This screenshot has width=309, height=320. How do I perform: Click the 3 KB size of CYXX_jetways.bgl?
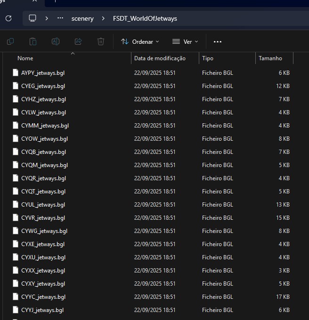(x=284, y=270)
